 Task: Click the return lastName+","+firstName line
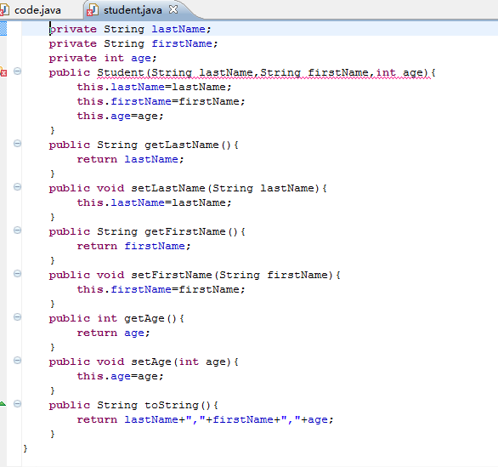pos(205,419)
